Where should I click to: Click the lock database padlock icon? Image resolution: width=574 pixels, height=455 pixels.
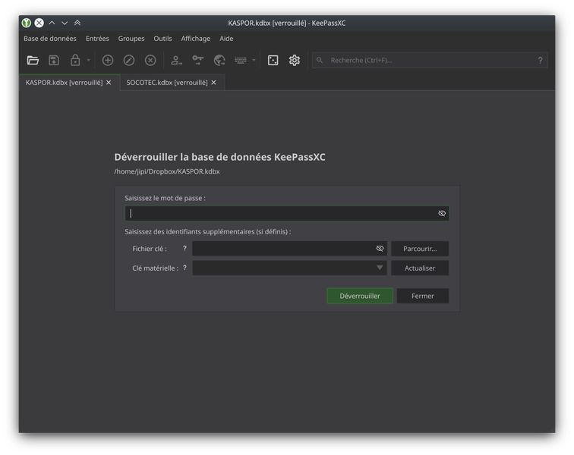(x=75, y=61)
